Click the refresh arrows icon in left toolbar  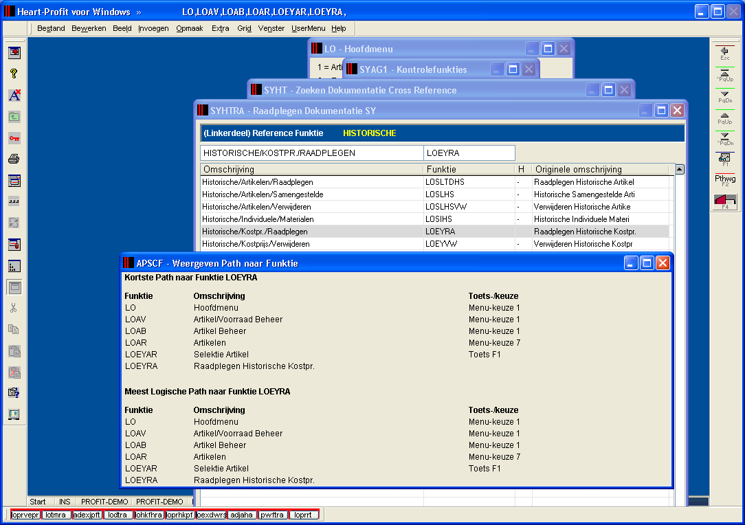[14, 223]
